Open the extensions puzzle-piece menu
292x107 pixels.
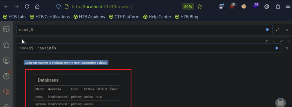coord(278,7)
